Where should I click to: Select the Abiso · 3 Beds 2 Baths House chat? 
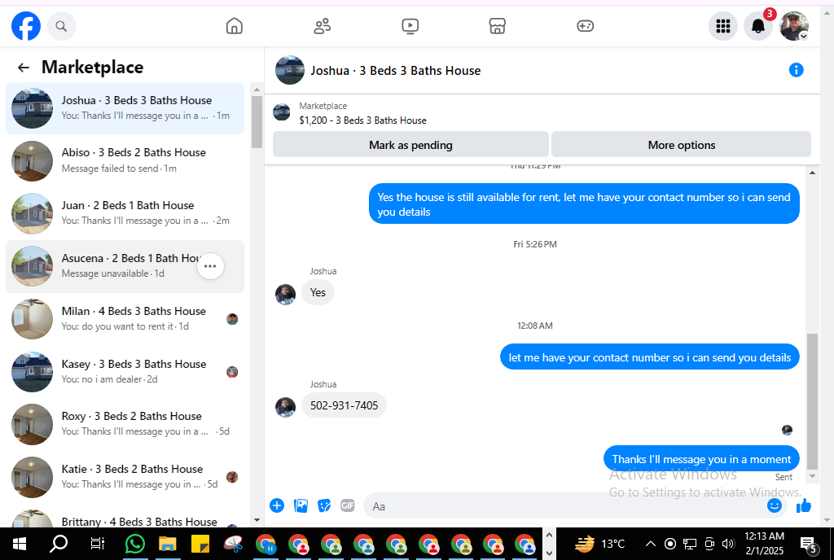125,161
